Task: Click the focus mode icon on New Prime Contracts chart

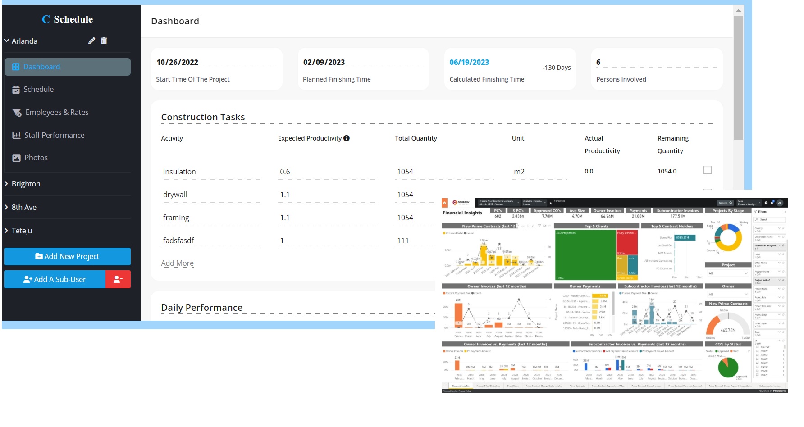Action: pos(544,226)
